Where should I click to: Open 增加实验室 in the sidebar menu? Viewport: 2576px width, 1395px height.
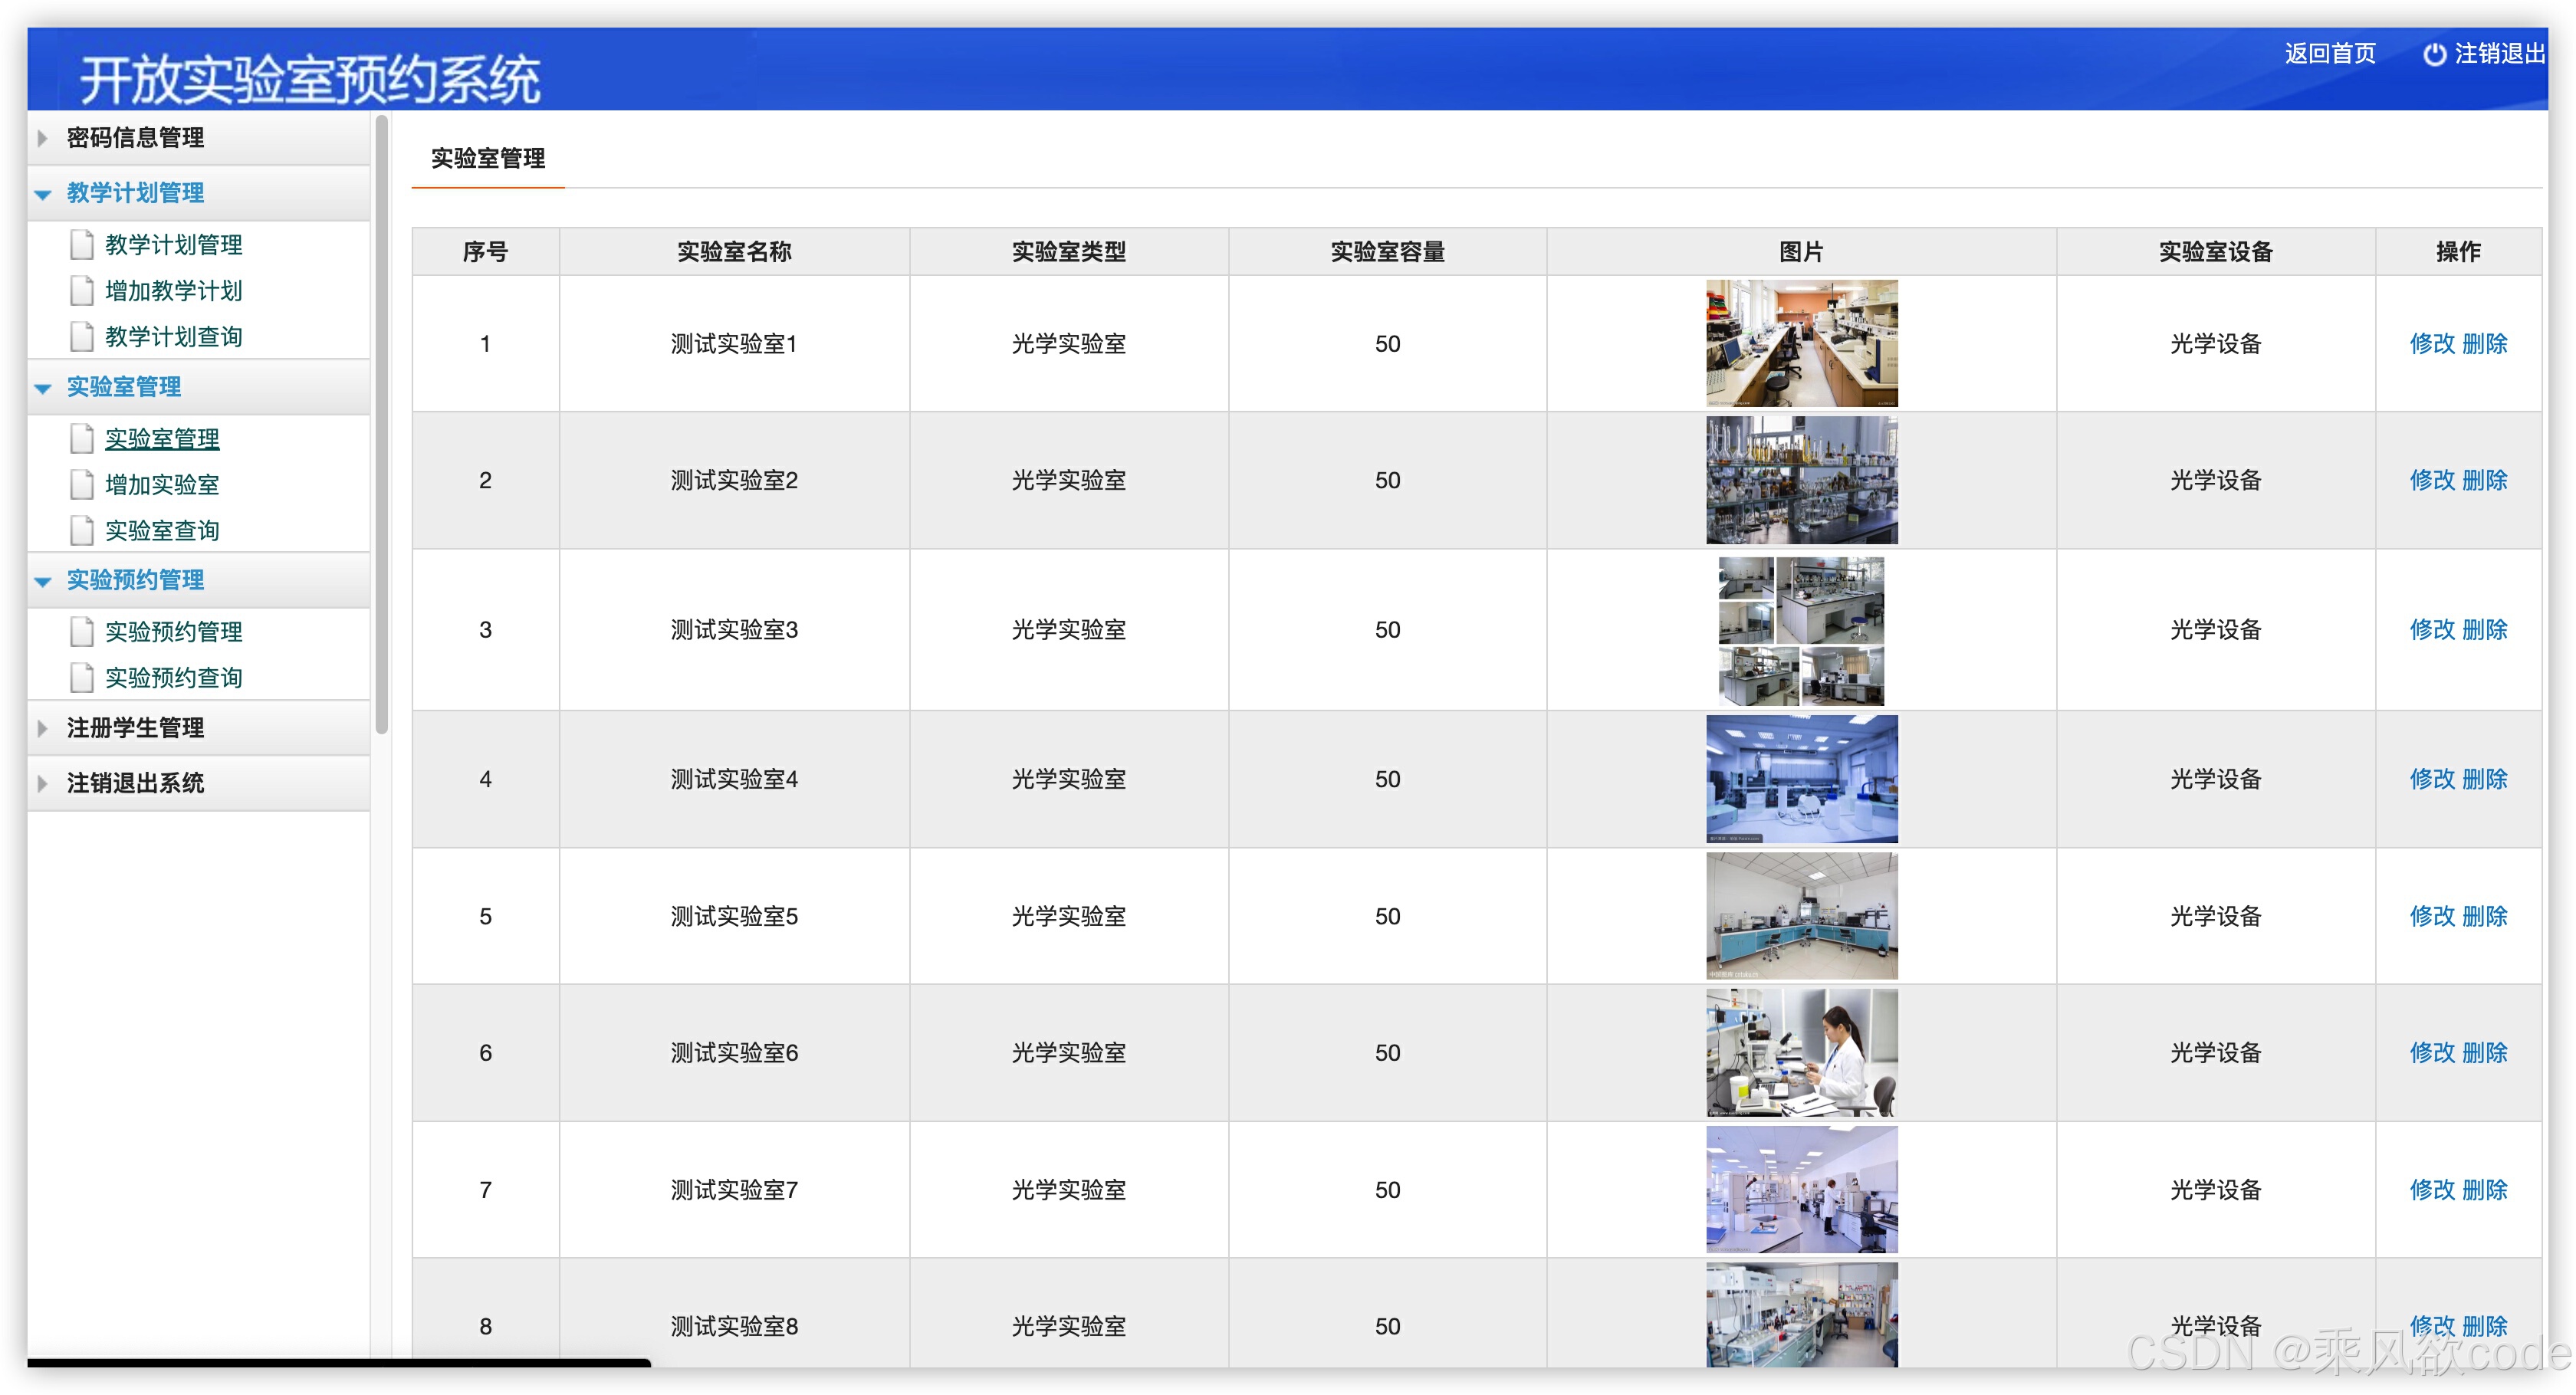(x=162, y=485)
